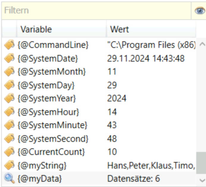Open magnifier icon for {@myData}
206x187 pixels.
[9, 179]
